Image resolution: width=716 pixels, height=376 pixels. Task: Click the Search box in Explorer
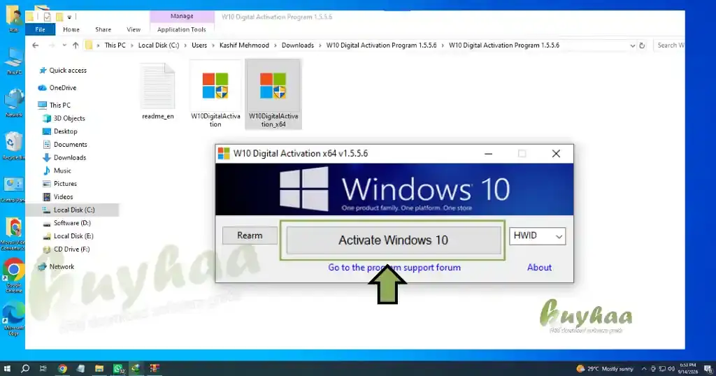pos(669,45)
